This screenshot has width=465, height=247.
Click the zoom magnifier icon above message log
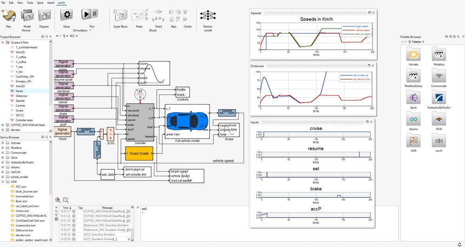pyautogui.click(x=66, y=200)
